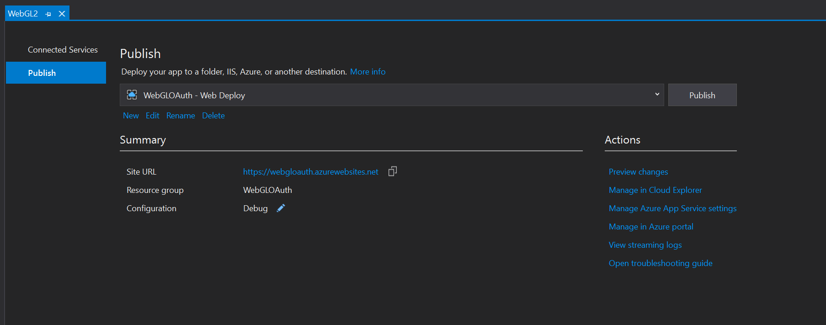Delete the publish profile
Viewport: 826px width, 325px height.
[213, 116]
